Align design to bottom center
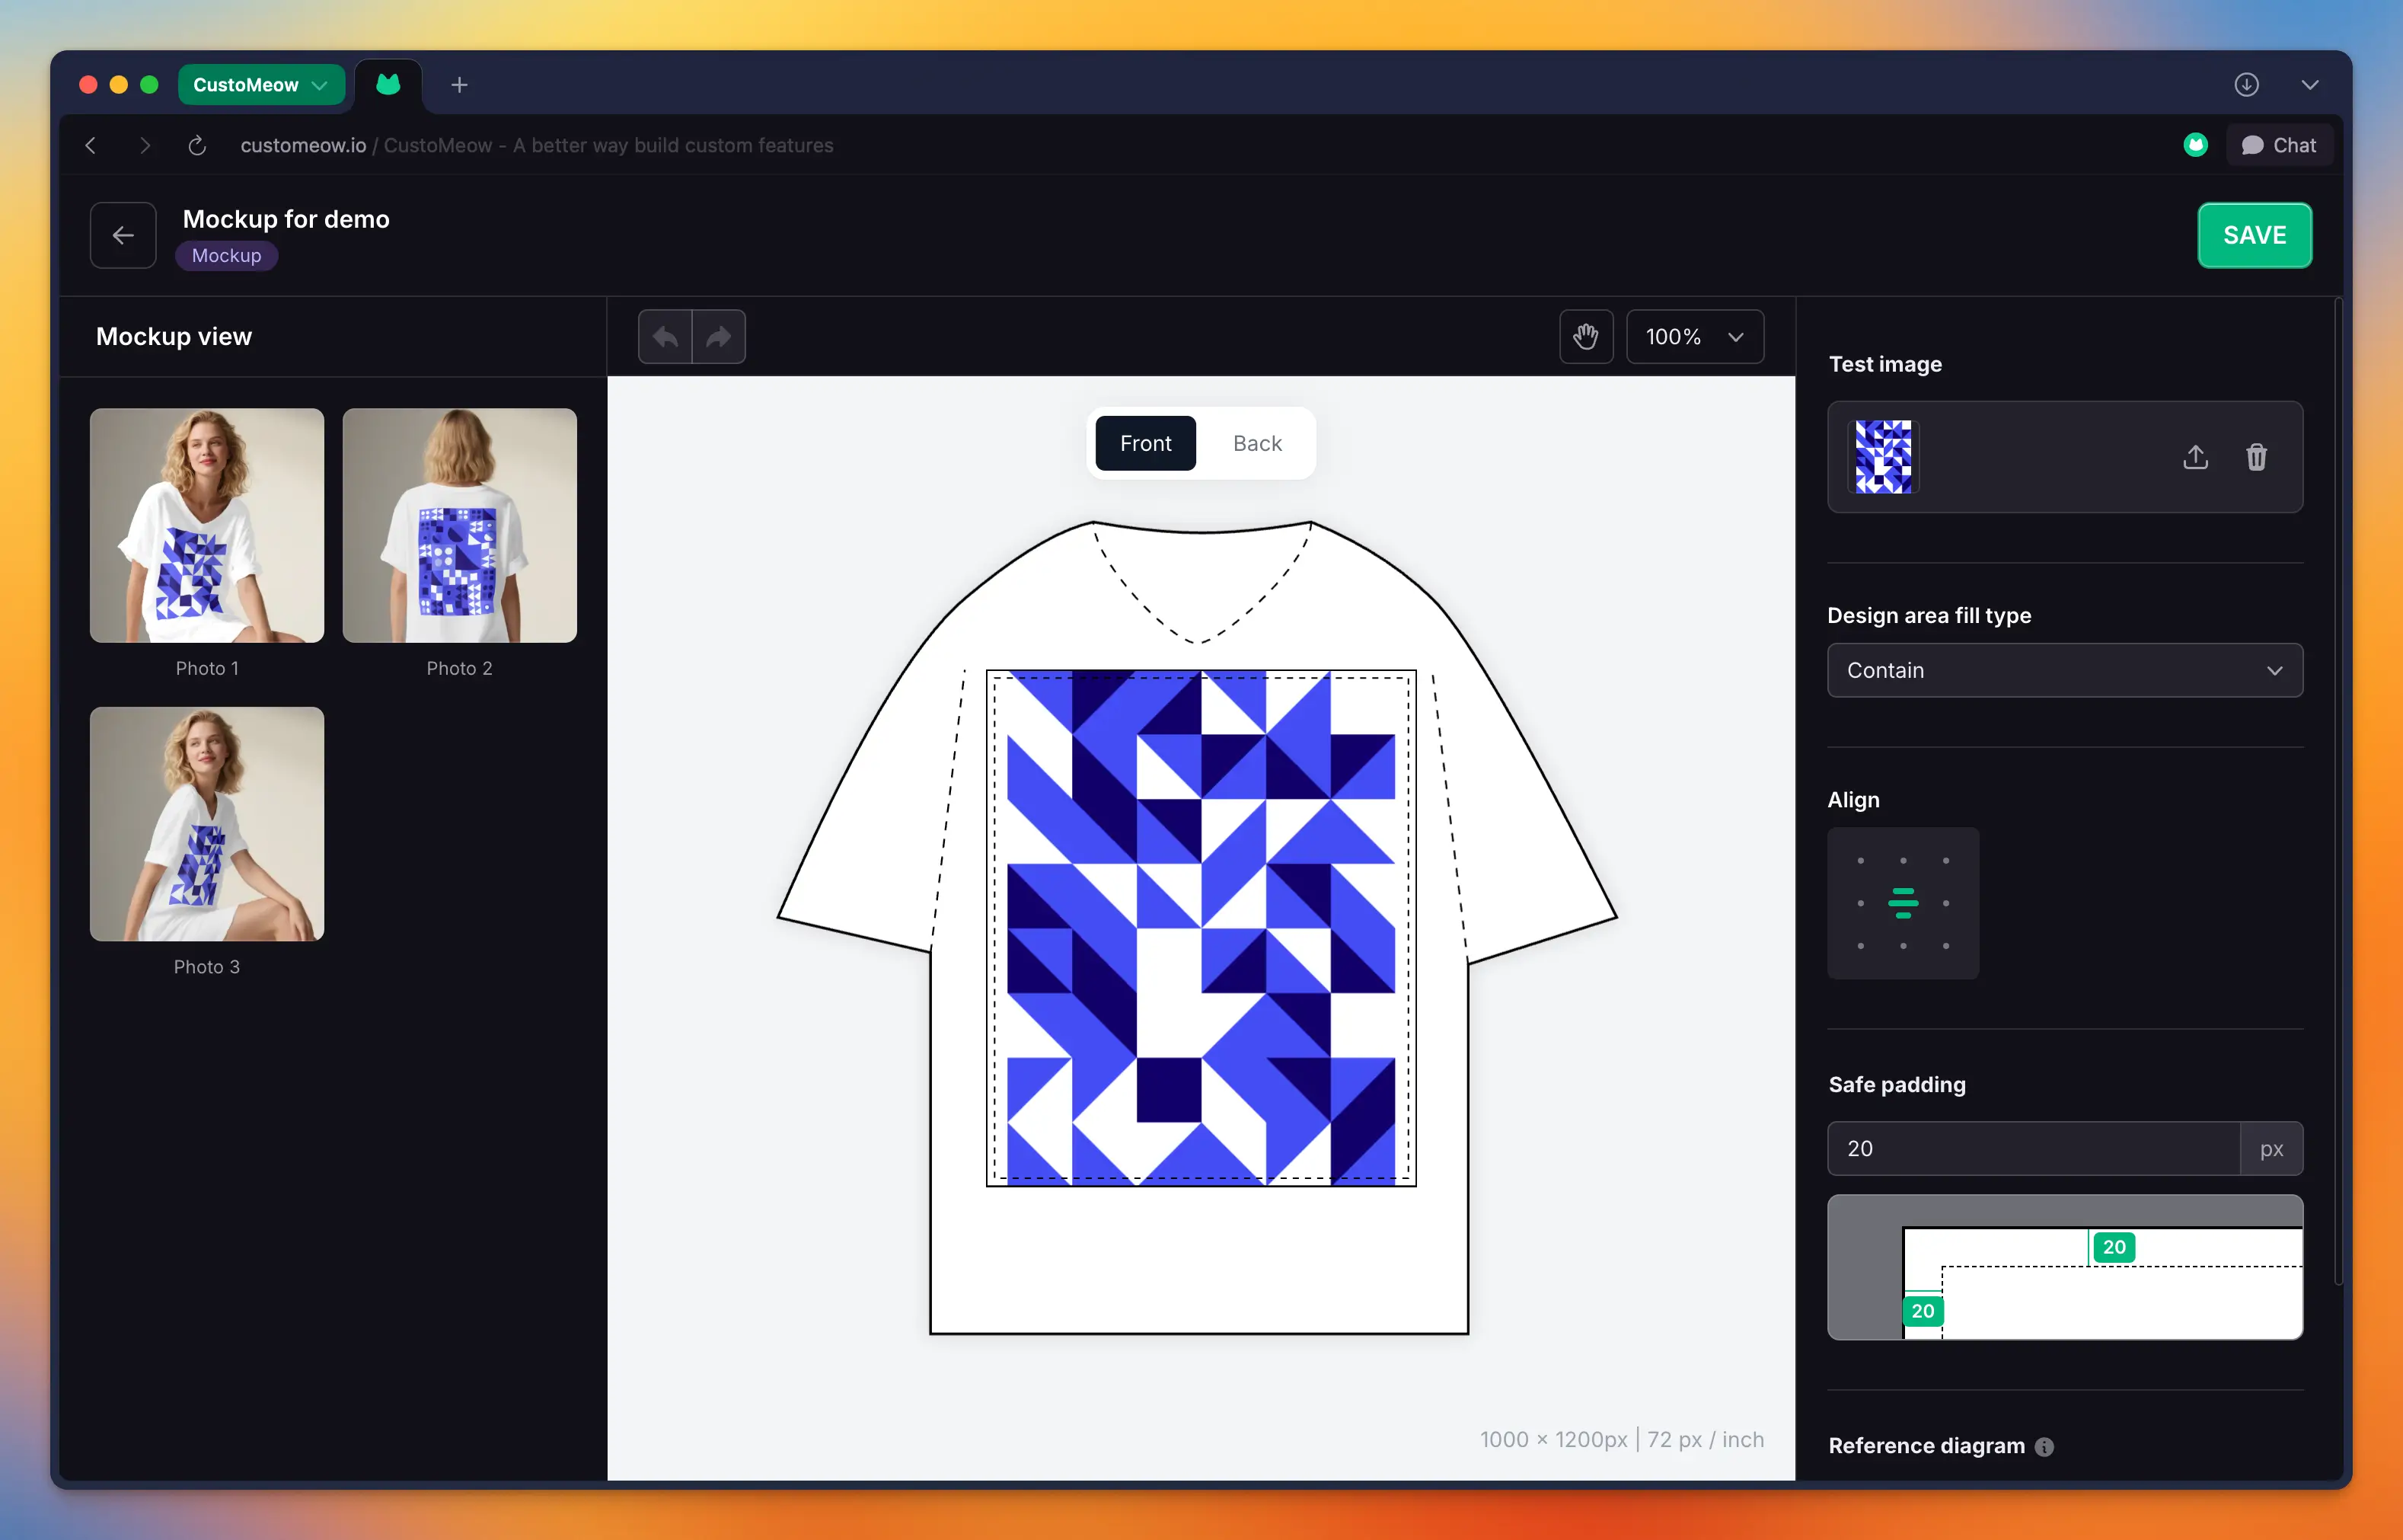The image size is (2403, 1540). (x=1904, y=946)
